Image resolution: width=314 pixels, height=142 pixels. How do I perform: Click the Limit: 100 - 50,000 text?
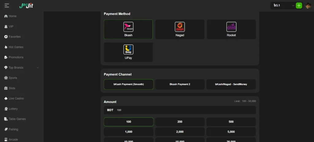tap(245, 101)
